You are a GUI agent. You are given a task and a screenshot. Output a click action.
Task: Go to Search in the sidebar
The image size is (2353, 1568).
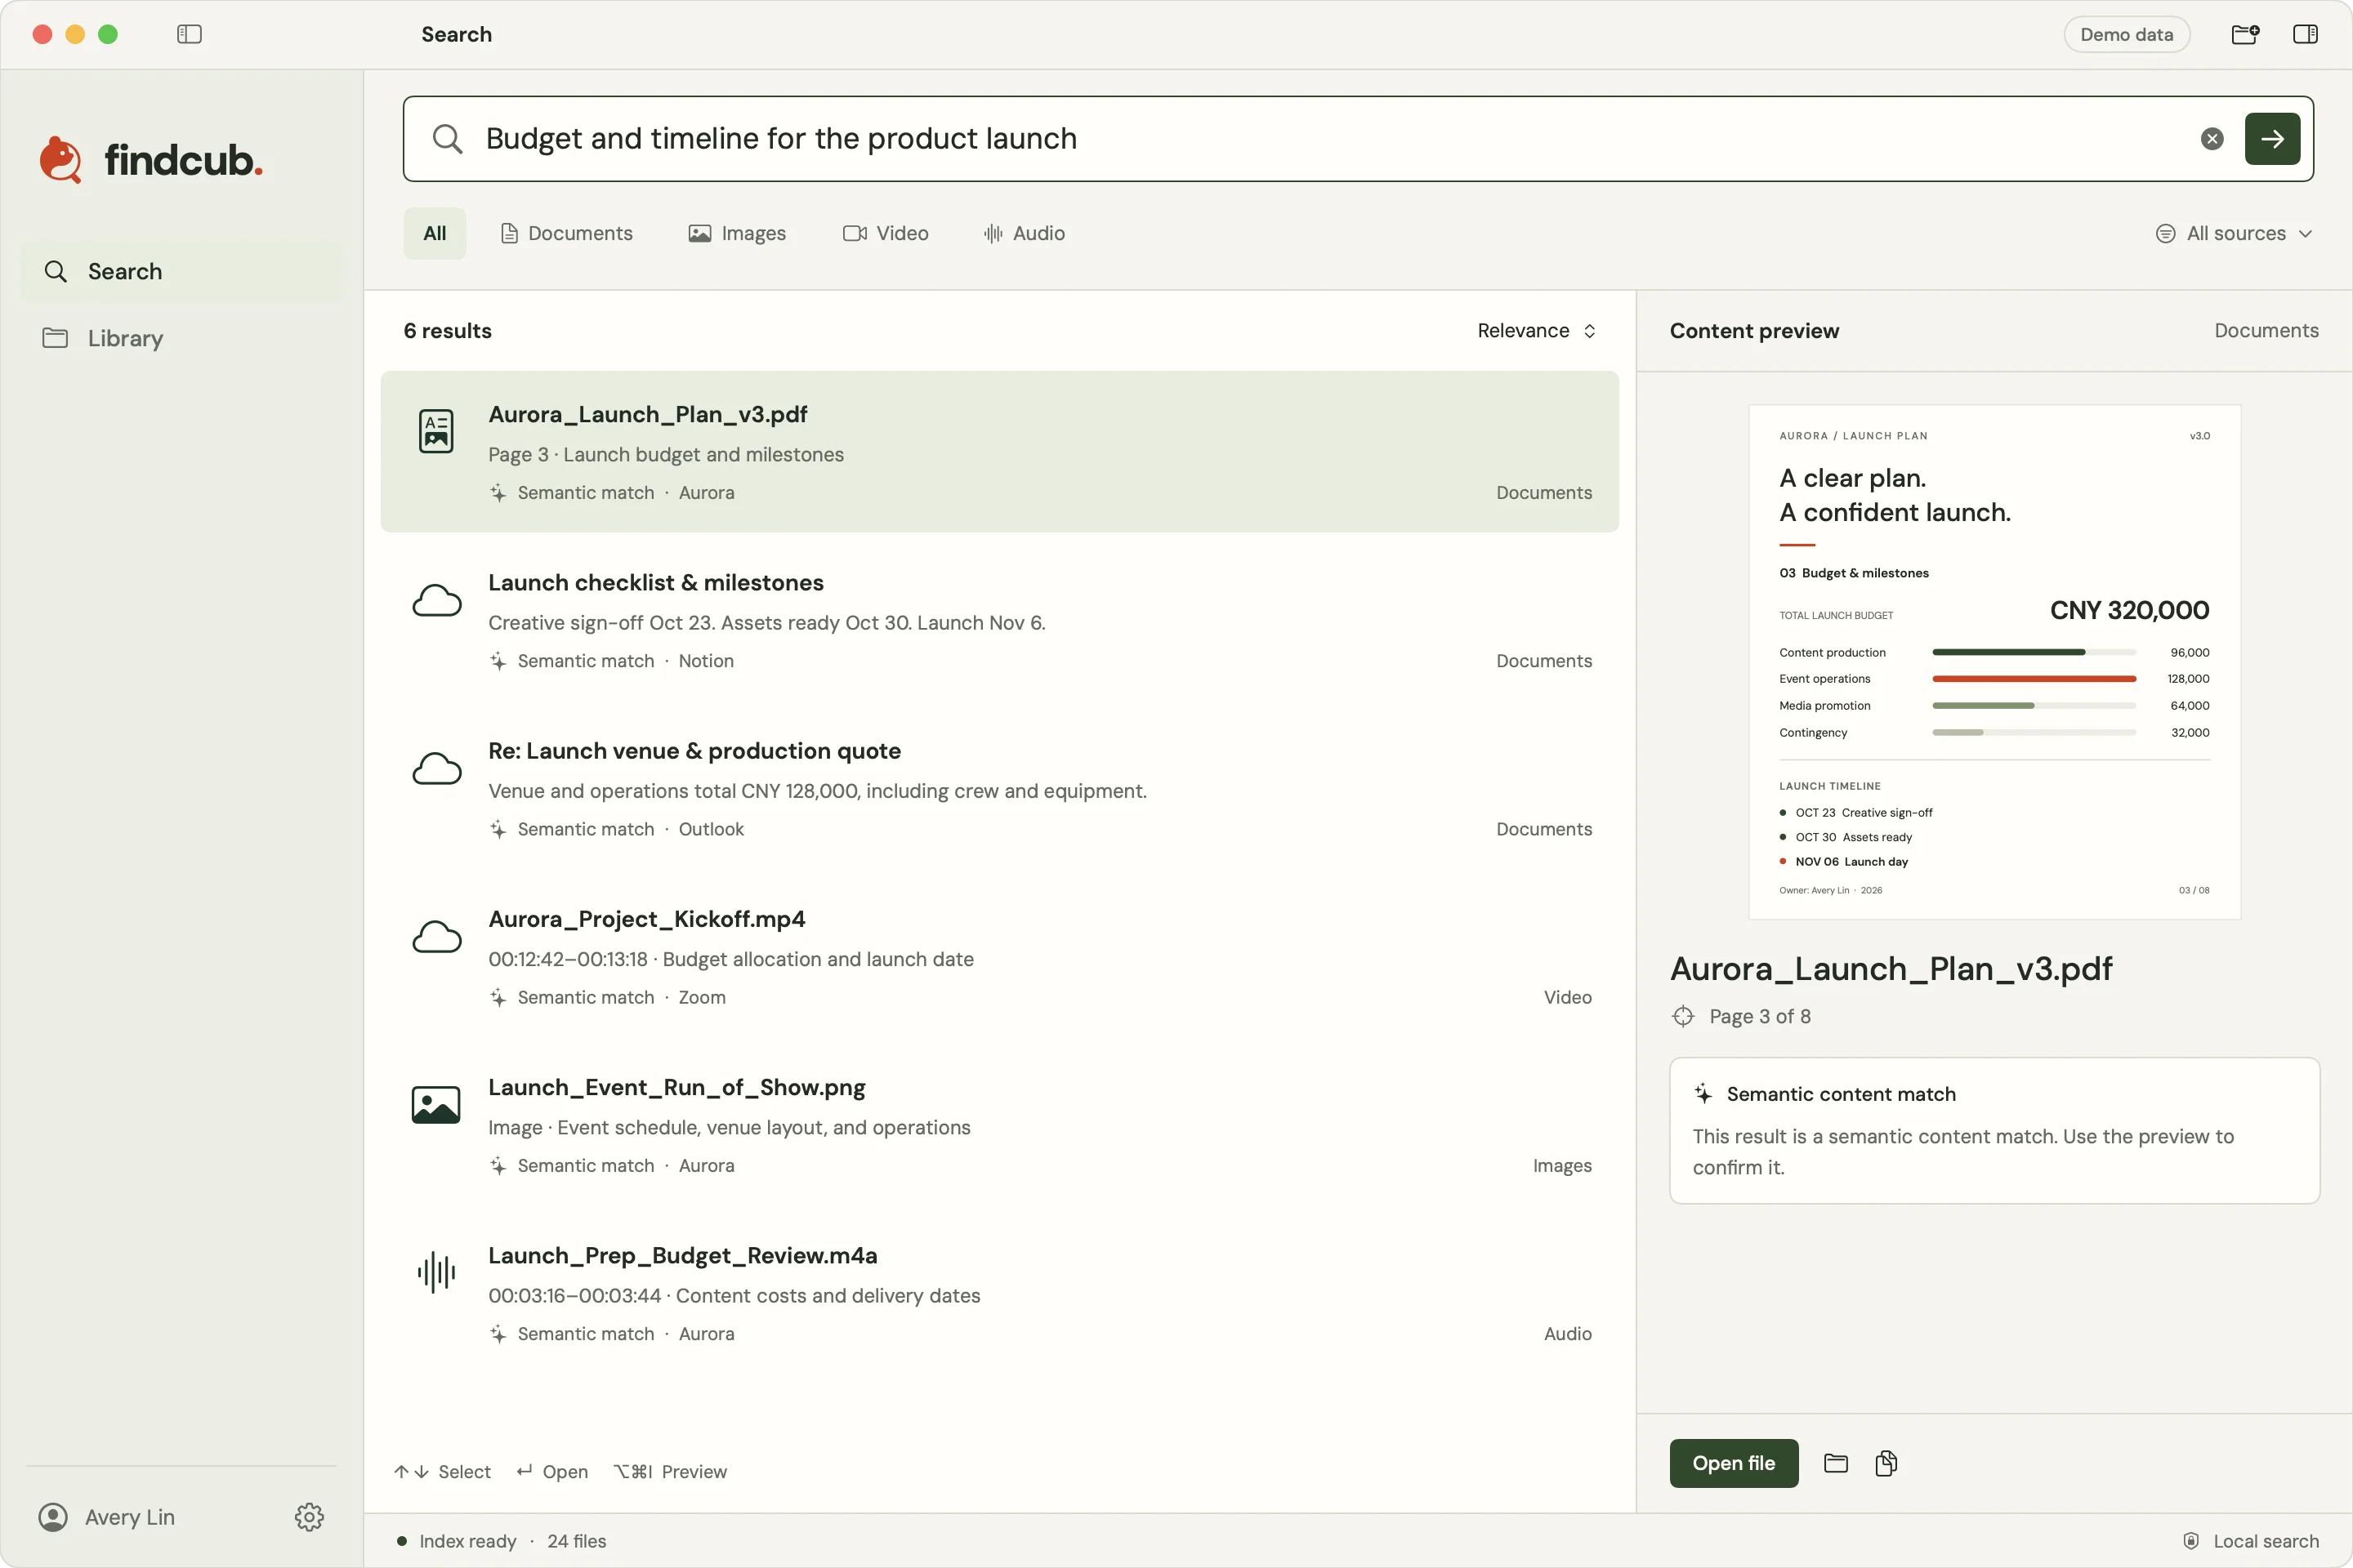pyautogui.click(x=181, y=271)
